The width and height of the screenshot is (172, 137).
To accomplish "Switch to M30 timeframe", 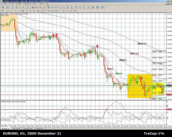I will coord(56,11).
